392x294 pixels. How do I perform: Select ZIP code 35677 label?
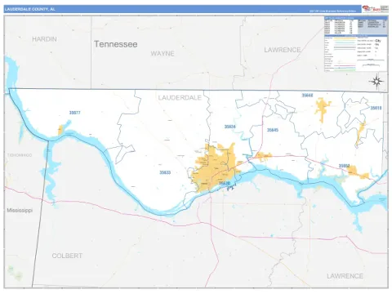click(75, 113)
